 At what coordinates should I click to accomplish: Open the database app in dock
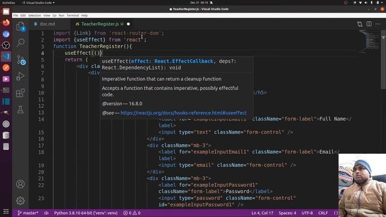tap(6, 135)
